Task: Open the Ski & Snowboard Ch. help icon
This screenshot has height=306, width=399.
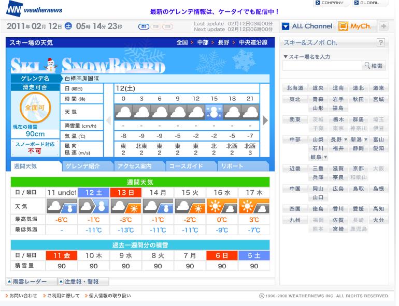Action: click(x=381, y=42)
